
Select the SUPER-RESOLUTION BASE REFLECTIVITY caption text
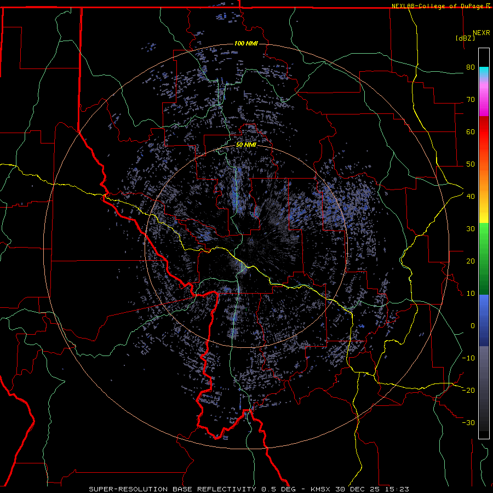point(173,489)
